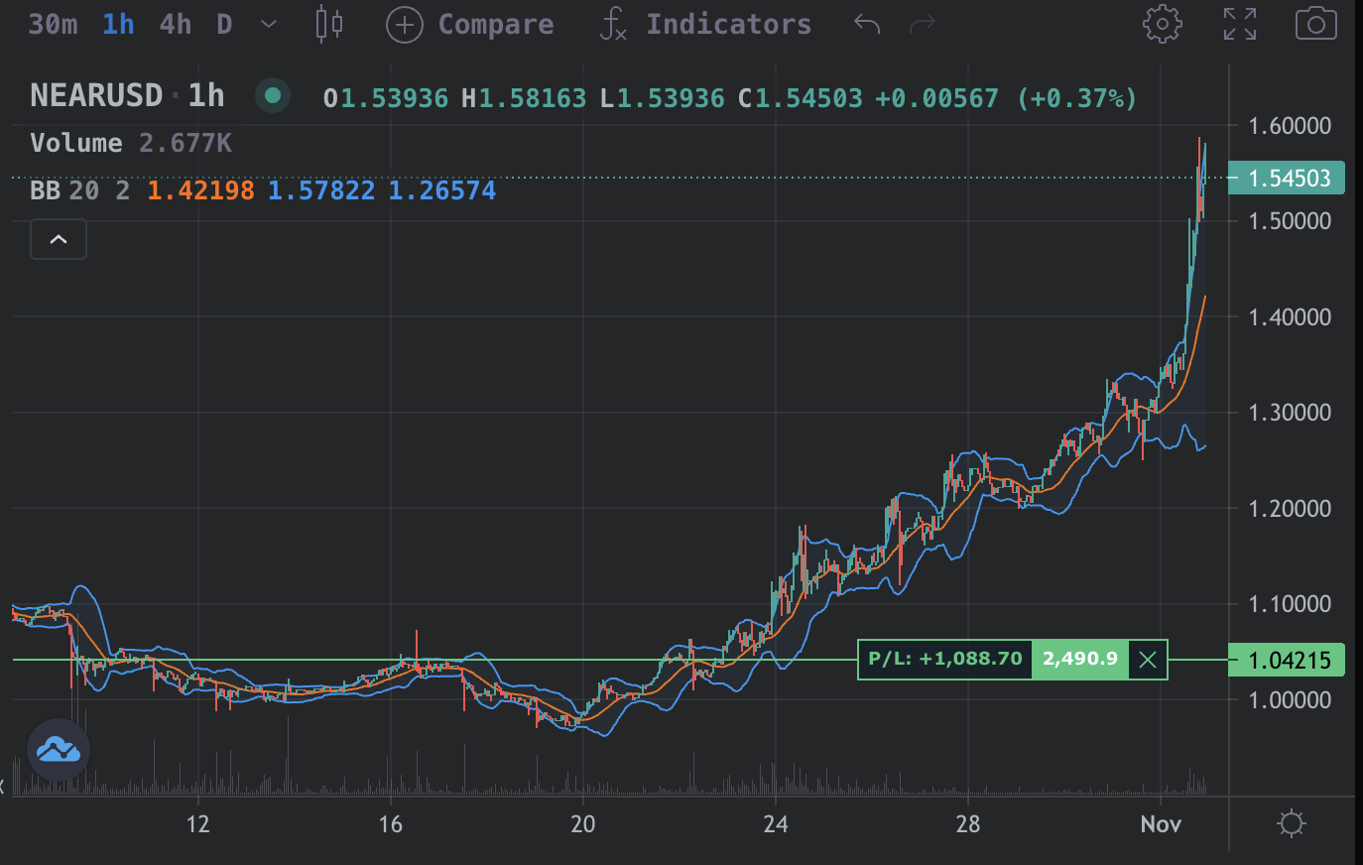Enter fullscreen chart mode

[1239, 24]
